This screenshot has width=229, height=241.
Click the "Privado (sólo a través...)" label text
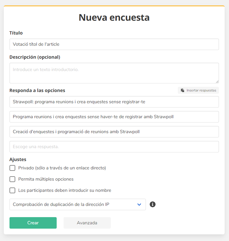[x=62, y=168]
